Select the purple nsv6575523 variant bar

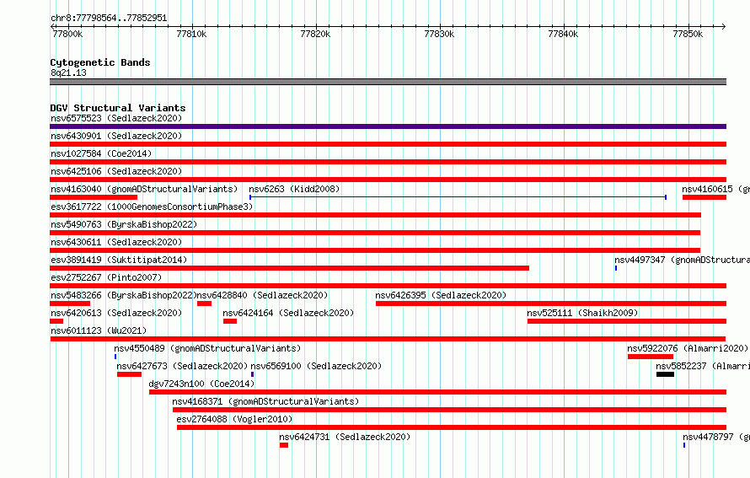[x=388, y=126]
